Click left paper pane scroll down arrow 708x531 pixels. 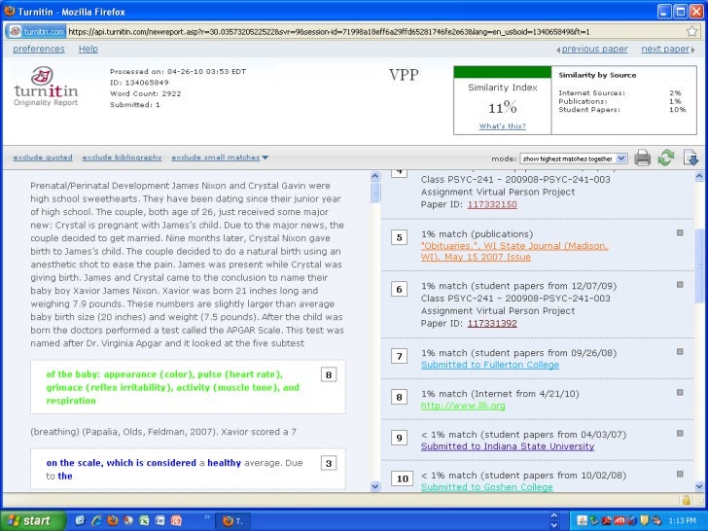point(374,486)
